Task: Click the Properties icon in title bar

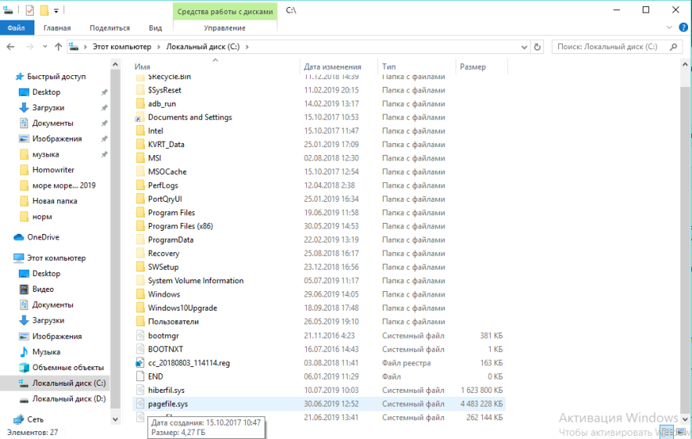Action: [30, 10]
